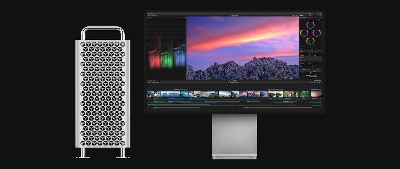The image size is (400, 169).
Task: Open the viewer View dropdown
Action: coord(296,15)
